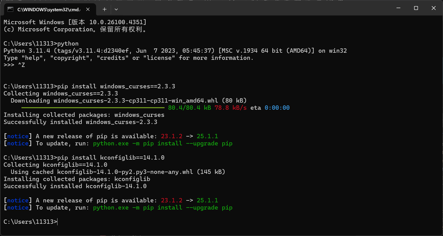The image size is (443, 236).
Task: Close the cmd.exe tab
Action: coord(88,9)
